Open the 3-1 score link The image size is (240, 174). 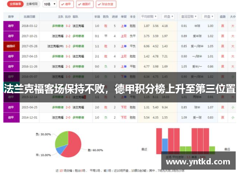tap(68, 56)
